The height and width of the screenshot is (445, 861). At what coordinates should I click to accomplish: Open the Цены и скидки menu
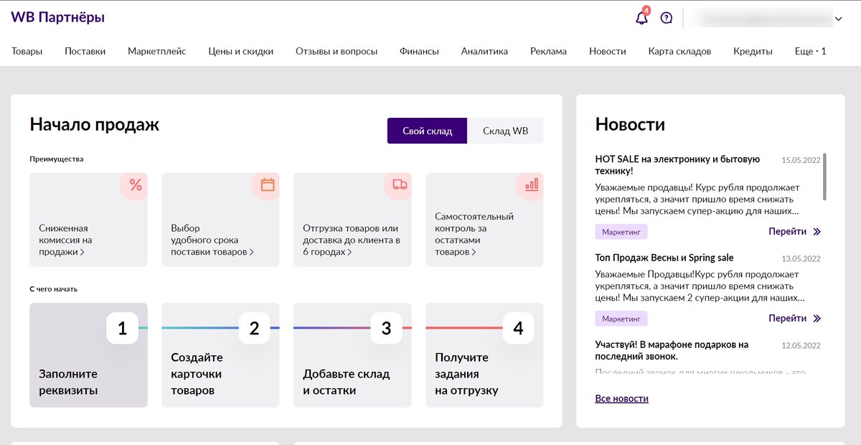pos(241,52)
